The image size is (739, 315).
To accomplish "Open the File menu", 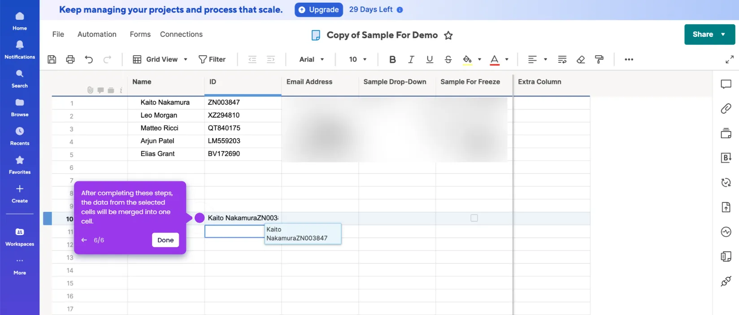I will coord(58,34).
